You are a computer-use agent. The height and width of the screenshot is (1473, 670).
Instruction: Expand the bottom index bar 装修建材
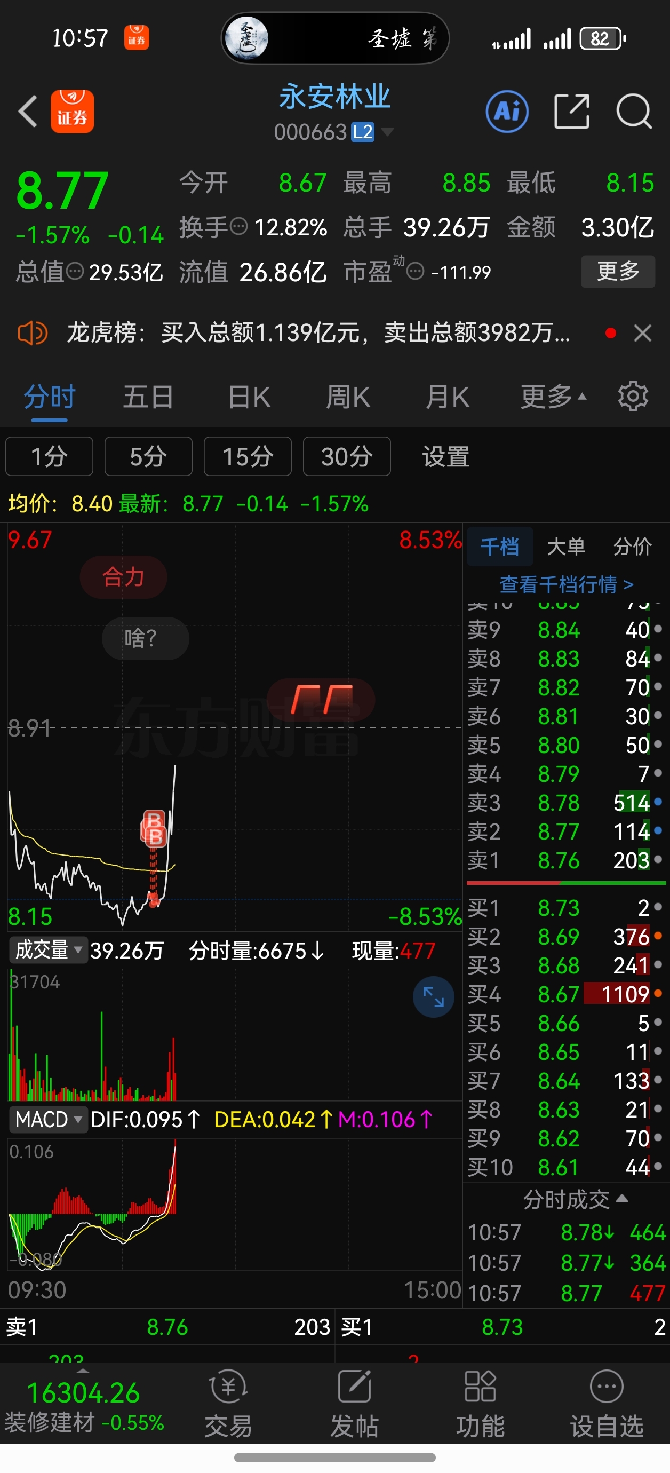[83, 1403]
